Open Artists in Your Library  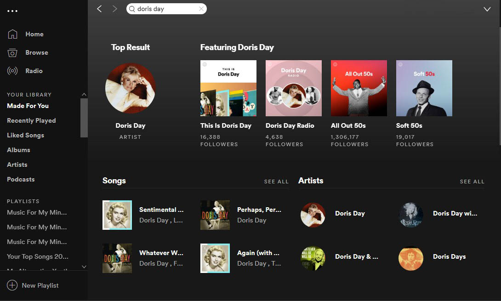tap(17, 165)
